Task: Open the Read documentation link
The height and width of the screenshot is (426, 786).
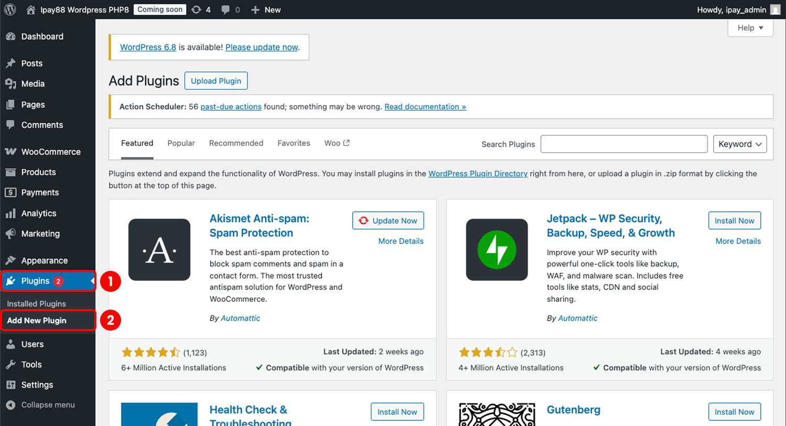Action: click(425, 107)
